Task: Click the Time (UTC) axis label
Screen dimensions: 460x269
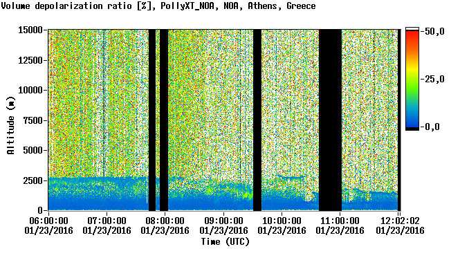Action: 225,242
